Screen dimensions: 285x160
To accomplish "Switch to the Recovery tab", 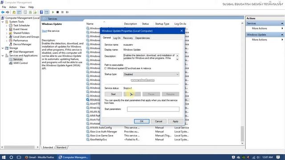I will click(x=128, y=38).
